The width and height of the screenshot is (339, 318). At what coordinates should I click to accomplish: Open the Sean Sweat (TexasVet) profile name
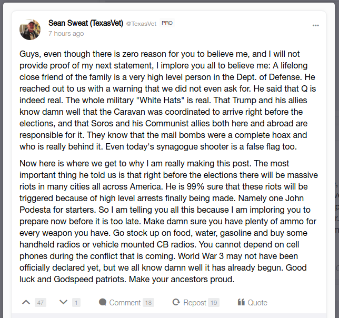click(x=86, y=23)
